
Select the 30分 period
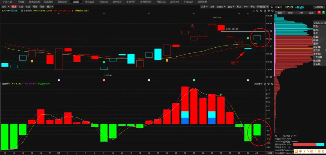(21, 7)
